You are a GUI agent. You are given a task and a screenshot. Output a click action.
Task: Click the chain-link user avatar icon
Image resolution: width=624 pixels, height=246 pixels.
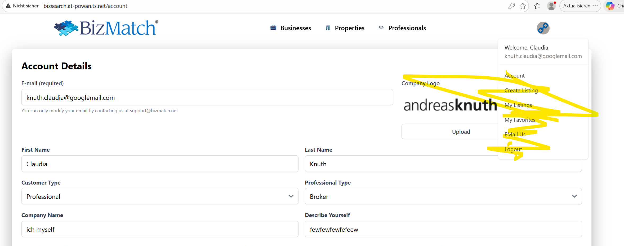543,28
